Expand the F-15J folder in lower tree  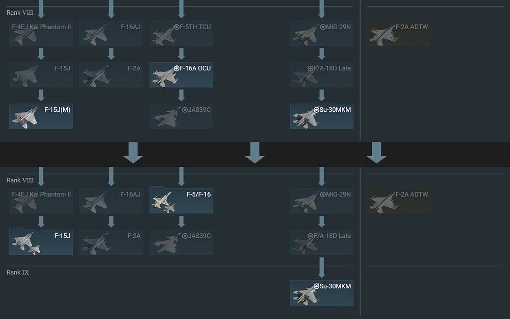click(41, 241)
